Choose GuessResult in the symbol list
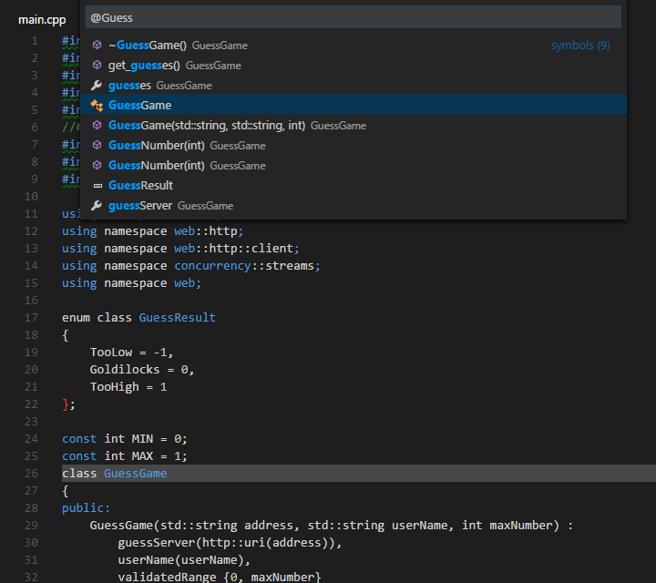Image resolution: width=656 pixels, height=583 pixels. (x=140, y=186)
